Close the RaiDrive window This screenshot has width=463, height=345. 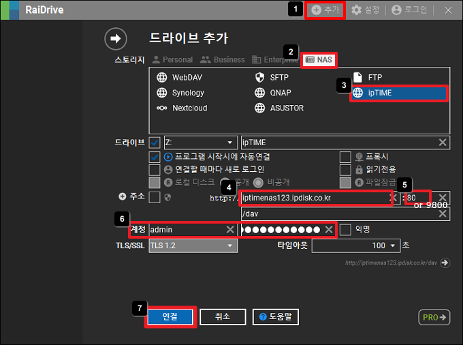pyautogui.click(x=448, y=10)
